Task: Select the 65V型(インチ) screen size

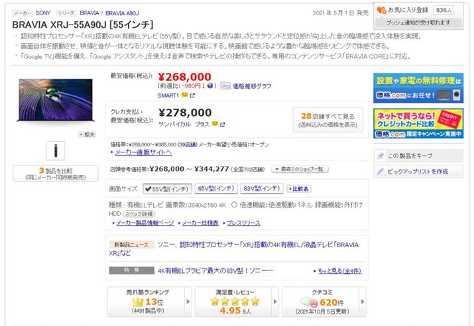Action: click(x=216, y=188)
